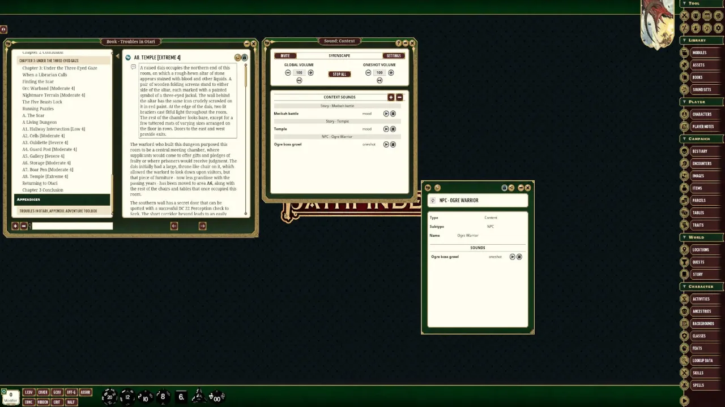Collapse all book chapters with minus button
The height and width of the screenshot is (407, 725).
(x=23, y=226)
